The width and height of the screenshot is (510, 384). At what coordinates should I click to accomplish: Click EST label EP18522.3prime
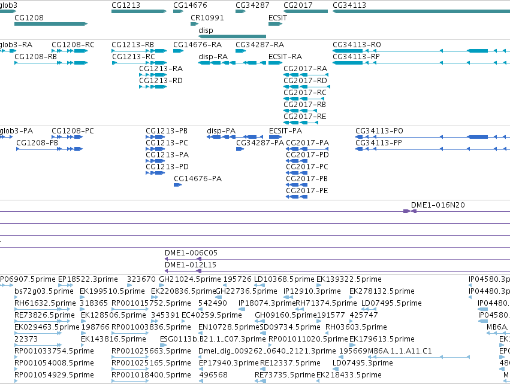point(88,279)
